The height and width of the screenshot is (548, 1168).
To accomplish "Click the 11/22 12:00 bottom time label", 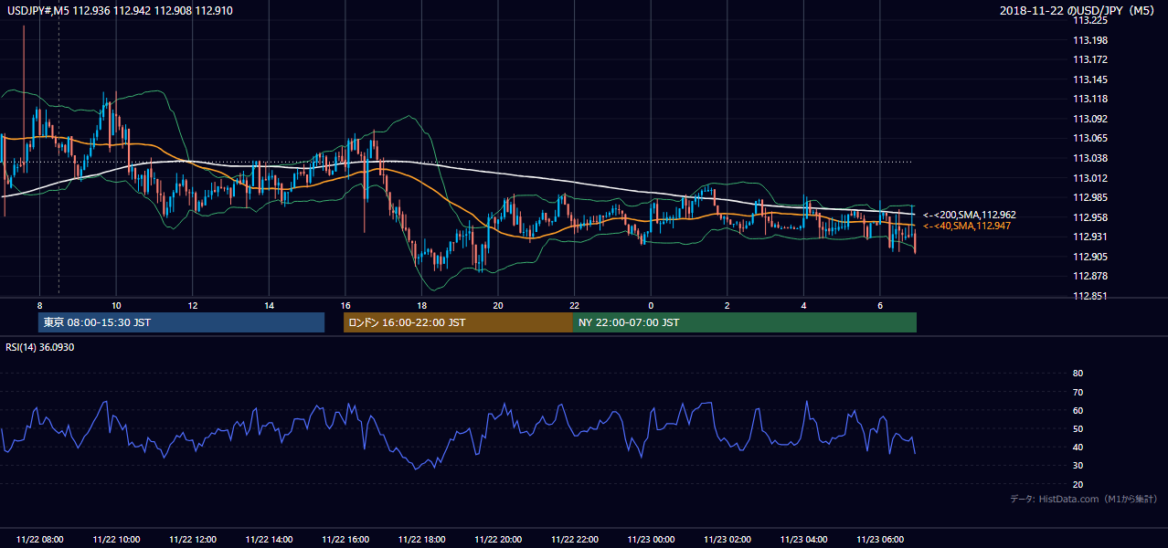I will 193,540.
